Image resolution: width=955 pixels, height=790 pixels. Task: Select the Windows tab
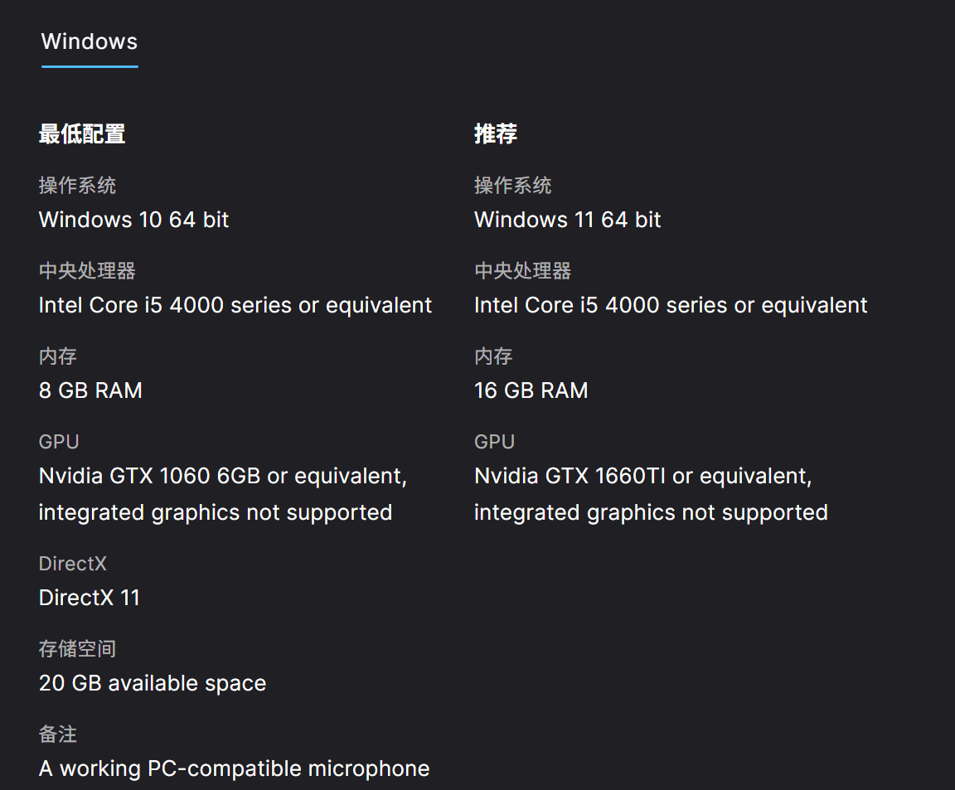coord(90,42)
